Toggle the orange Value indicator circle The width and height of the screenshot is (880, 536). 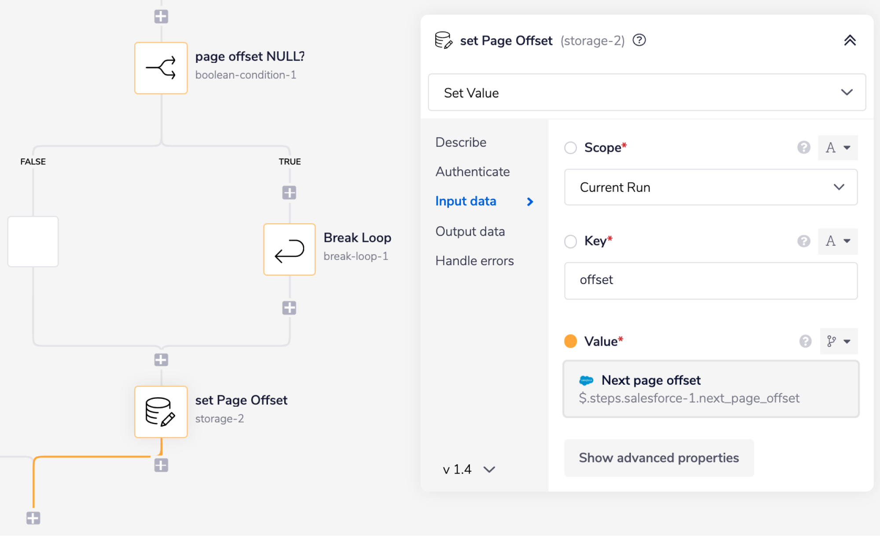tap(571, 341)
